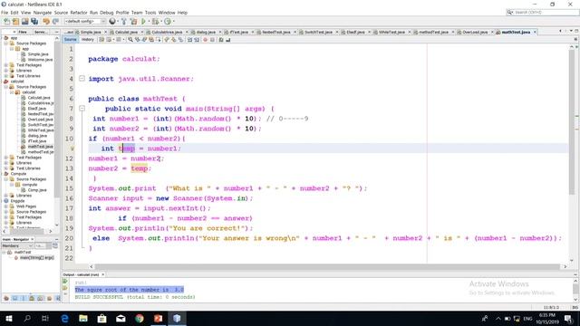Click the Uncomment editor toolbar icon
This screenshot has height=326, width=580.
tap(227, 40)
